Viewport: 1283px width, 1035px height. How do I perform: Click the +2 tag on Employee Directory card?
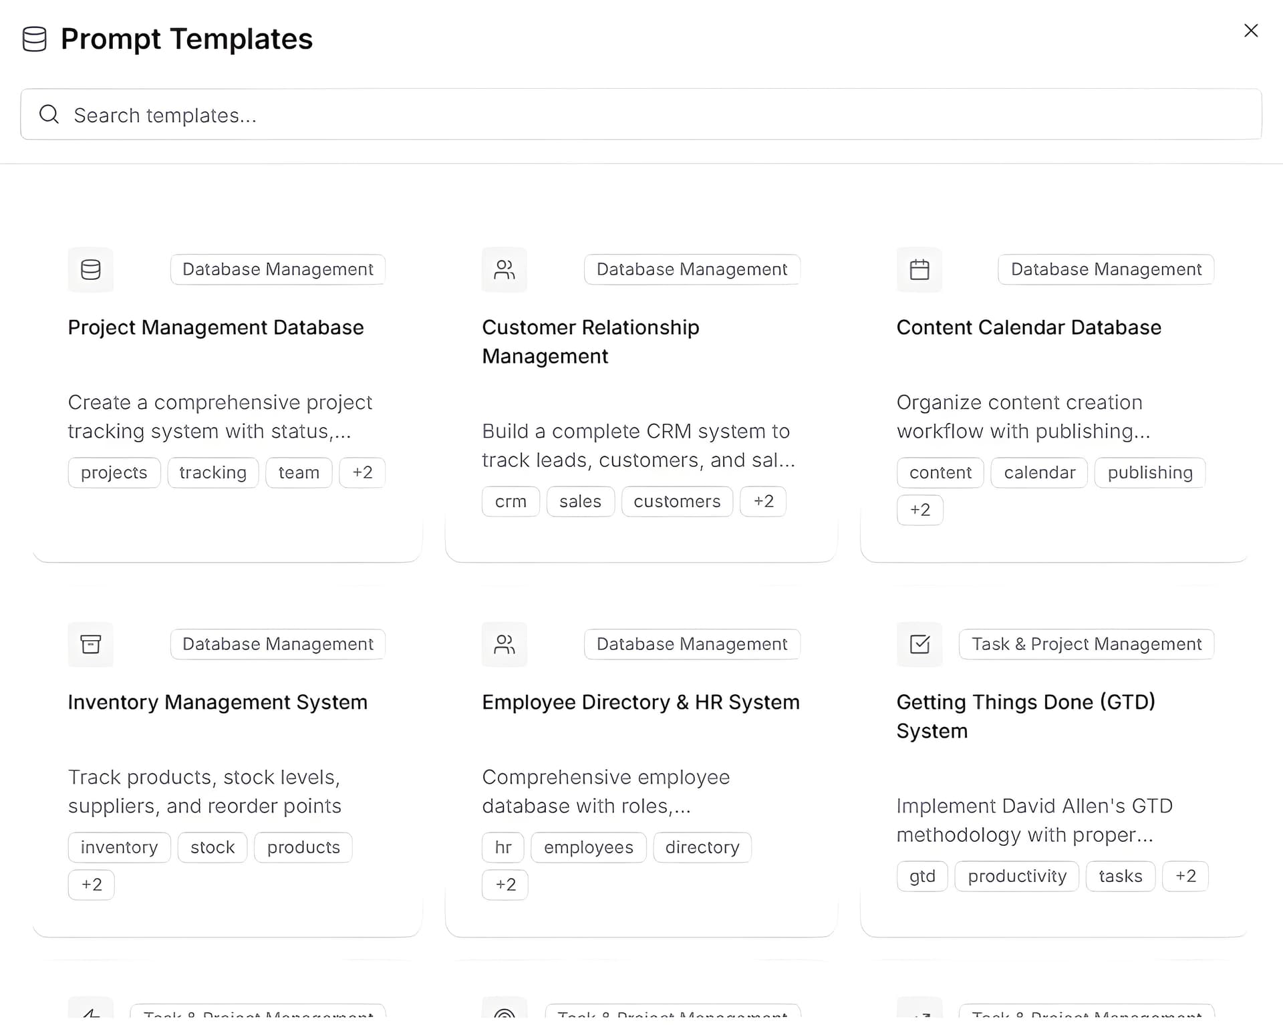tap(505, 885)
